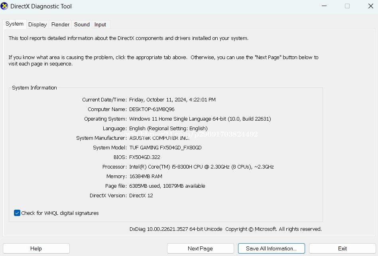Minimize the DirectX Diagnostic Tool window

[x=324, y=6]
